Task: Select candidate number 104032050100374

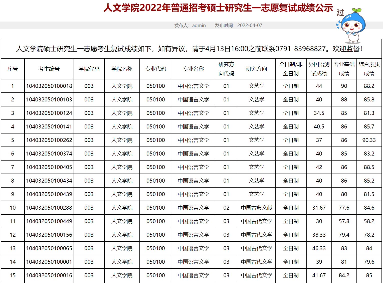Action: tap(49, 154)
